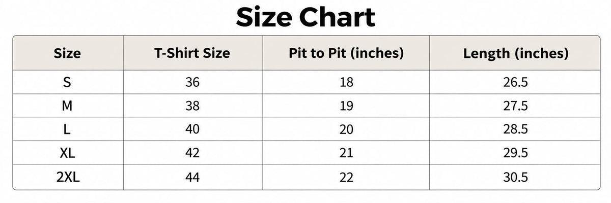Click T-shirt size value 40
The height and width of the screenshot is (203, 611).
click(192, 129)
